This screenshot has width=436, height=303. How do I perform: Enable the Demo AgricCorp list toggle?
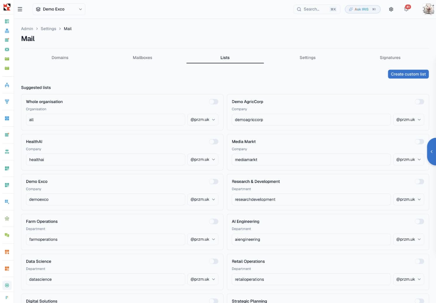[419, 102]
